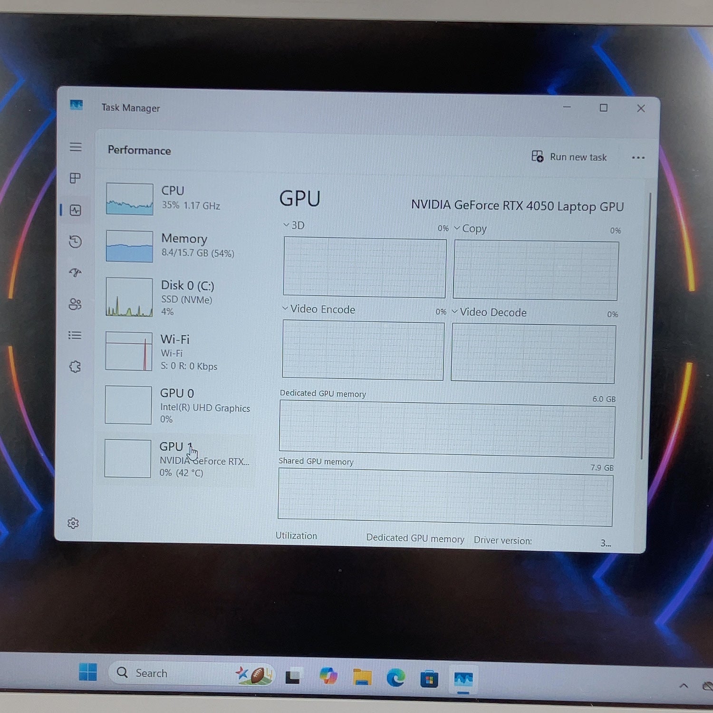Screen dimensions: 713x713
Task: Show hidden system tray icons chevron
Action: [x=684, y=685]
